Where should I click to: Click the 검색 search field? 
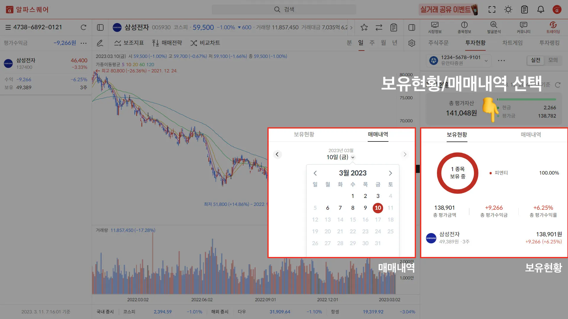click(284, 9)
